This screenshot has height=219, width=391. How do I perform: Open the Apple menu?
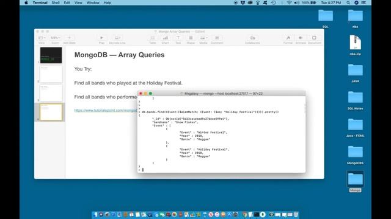click(x=26, y=2)
